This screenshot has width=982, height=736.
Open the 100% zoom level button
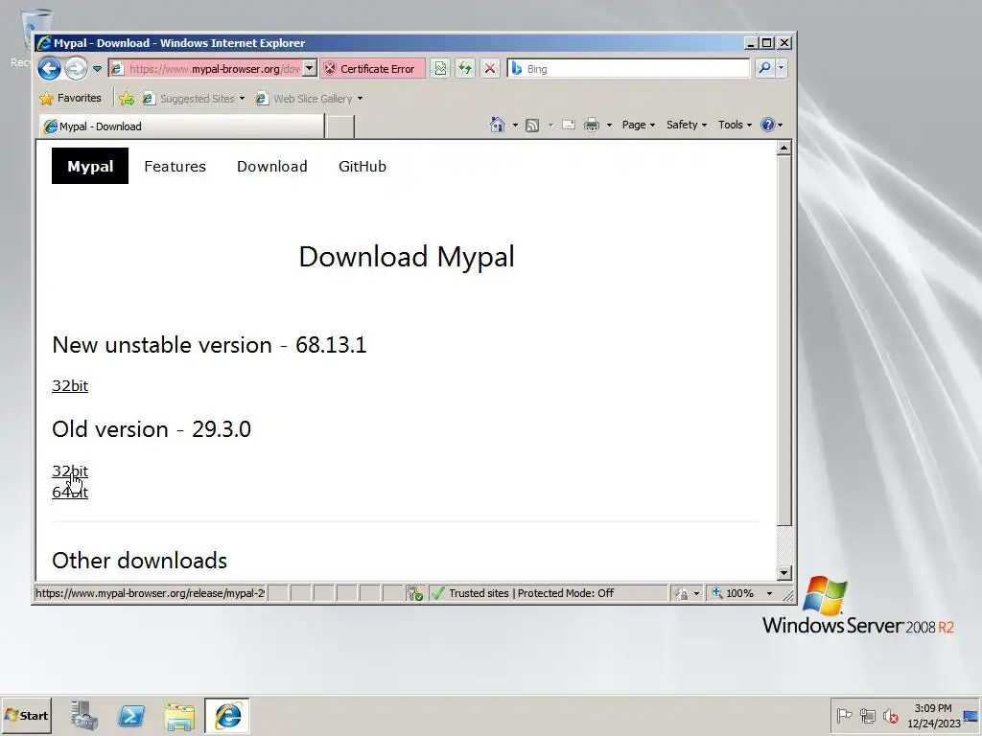(733, 593)
